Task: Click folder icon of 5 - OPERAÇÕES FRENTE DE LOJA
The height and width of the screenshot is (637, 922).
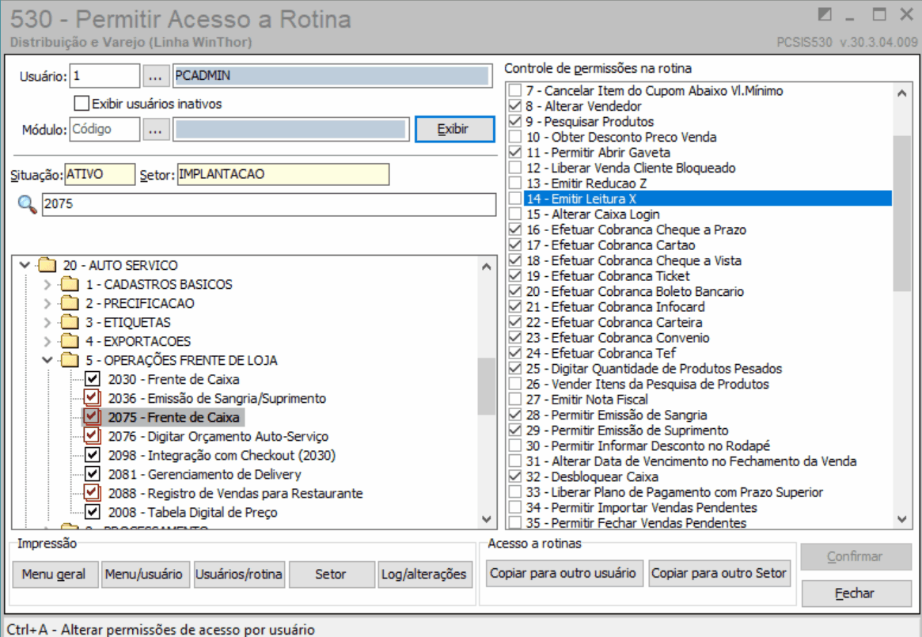Action: (x=70, y=360)
